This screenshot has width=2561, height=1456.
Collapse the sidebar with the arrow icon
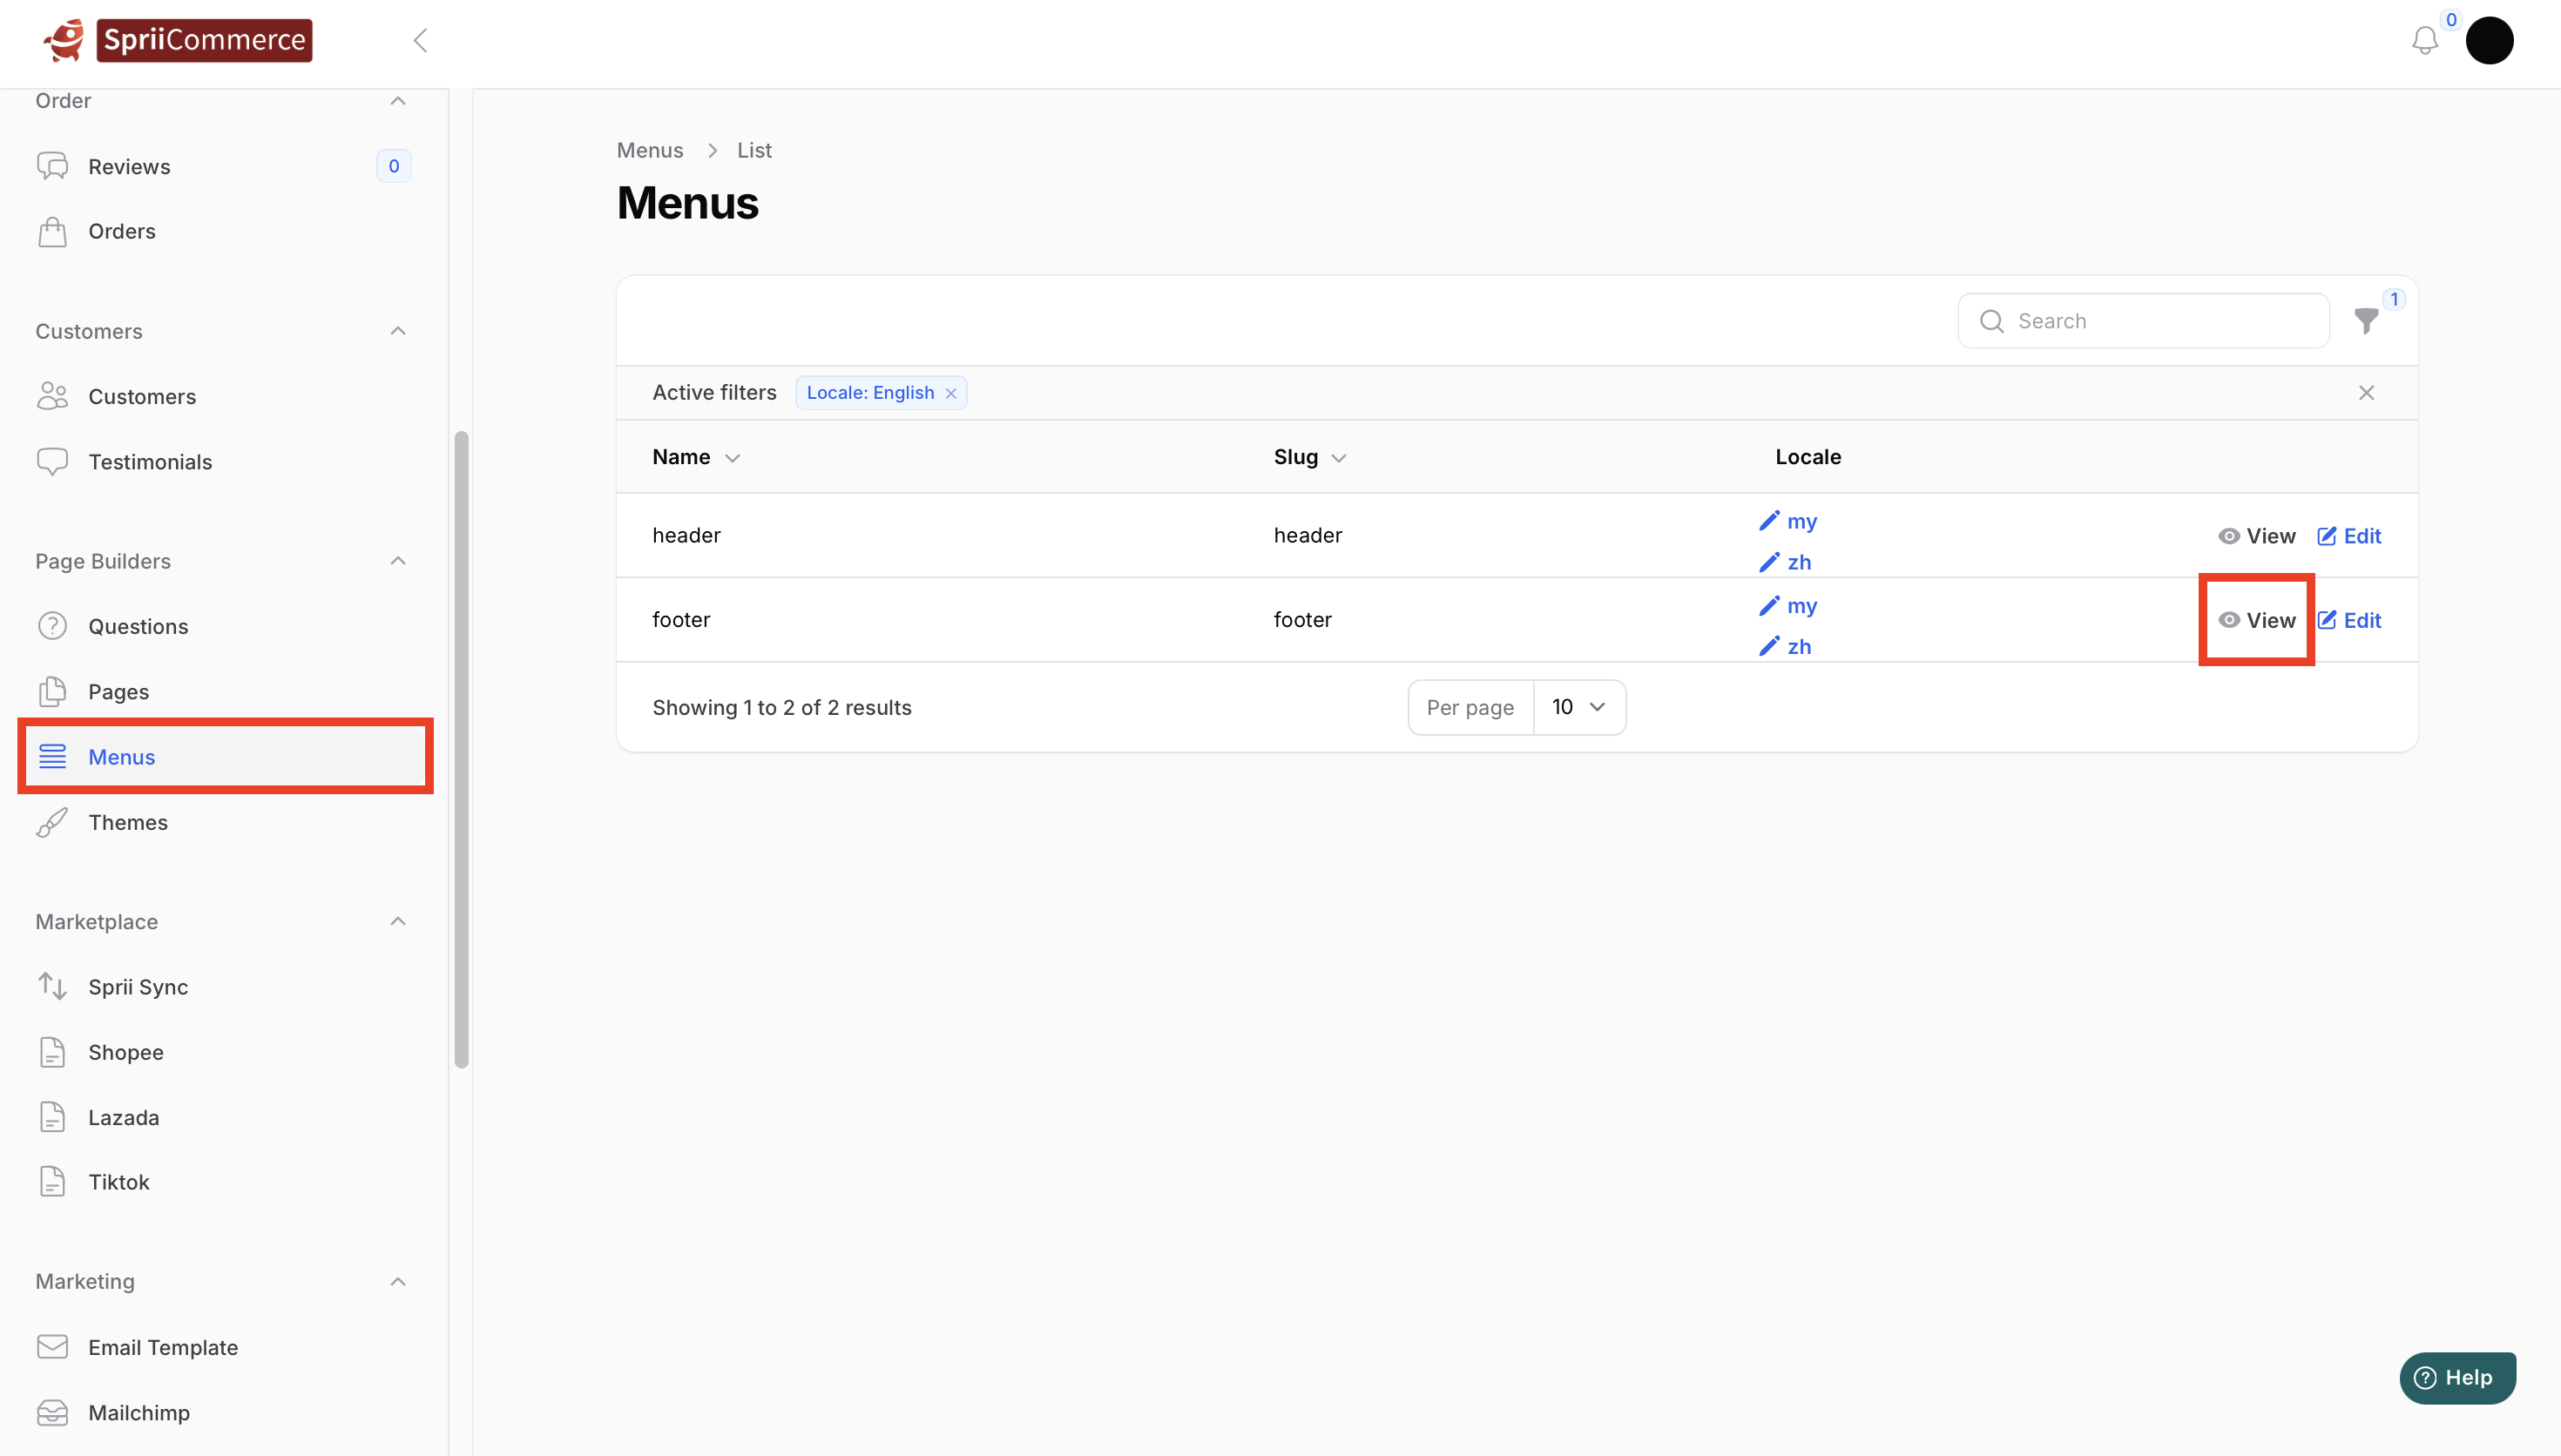click(420, 41)
